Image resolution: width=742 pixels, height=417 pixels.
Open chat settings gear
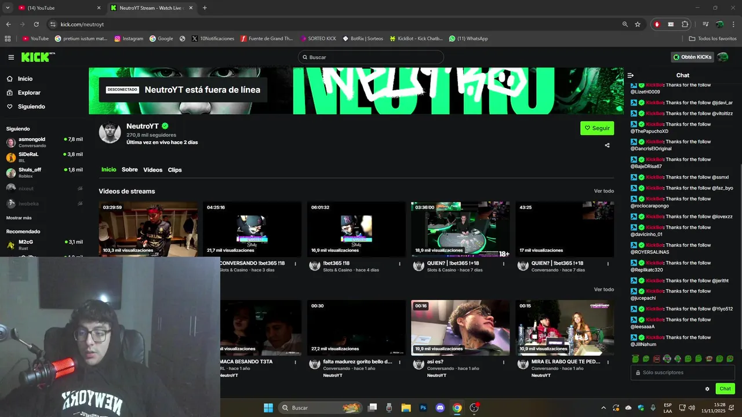click(x=707, y=389)
